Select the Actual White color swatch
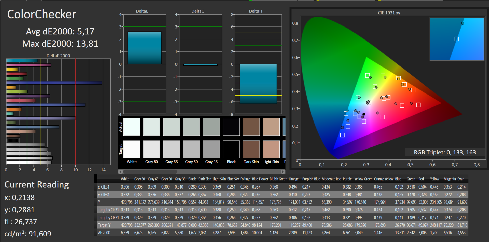489x242 pixels. pos(132,127)
